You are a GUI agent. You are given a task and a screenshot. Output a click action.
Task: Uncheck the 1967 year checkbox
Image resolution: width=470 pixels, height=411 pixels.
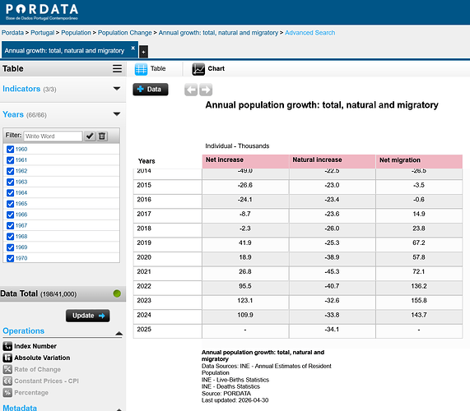(10, 226)
